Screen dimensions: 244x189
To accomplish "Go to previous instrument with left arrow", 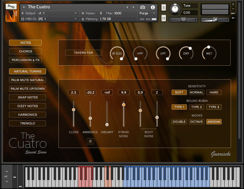I will 127,7.
